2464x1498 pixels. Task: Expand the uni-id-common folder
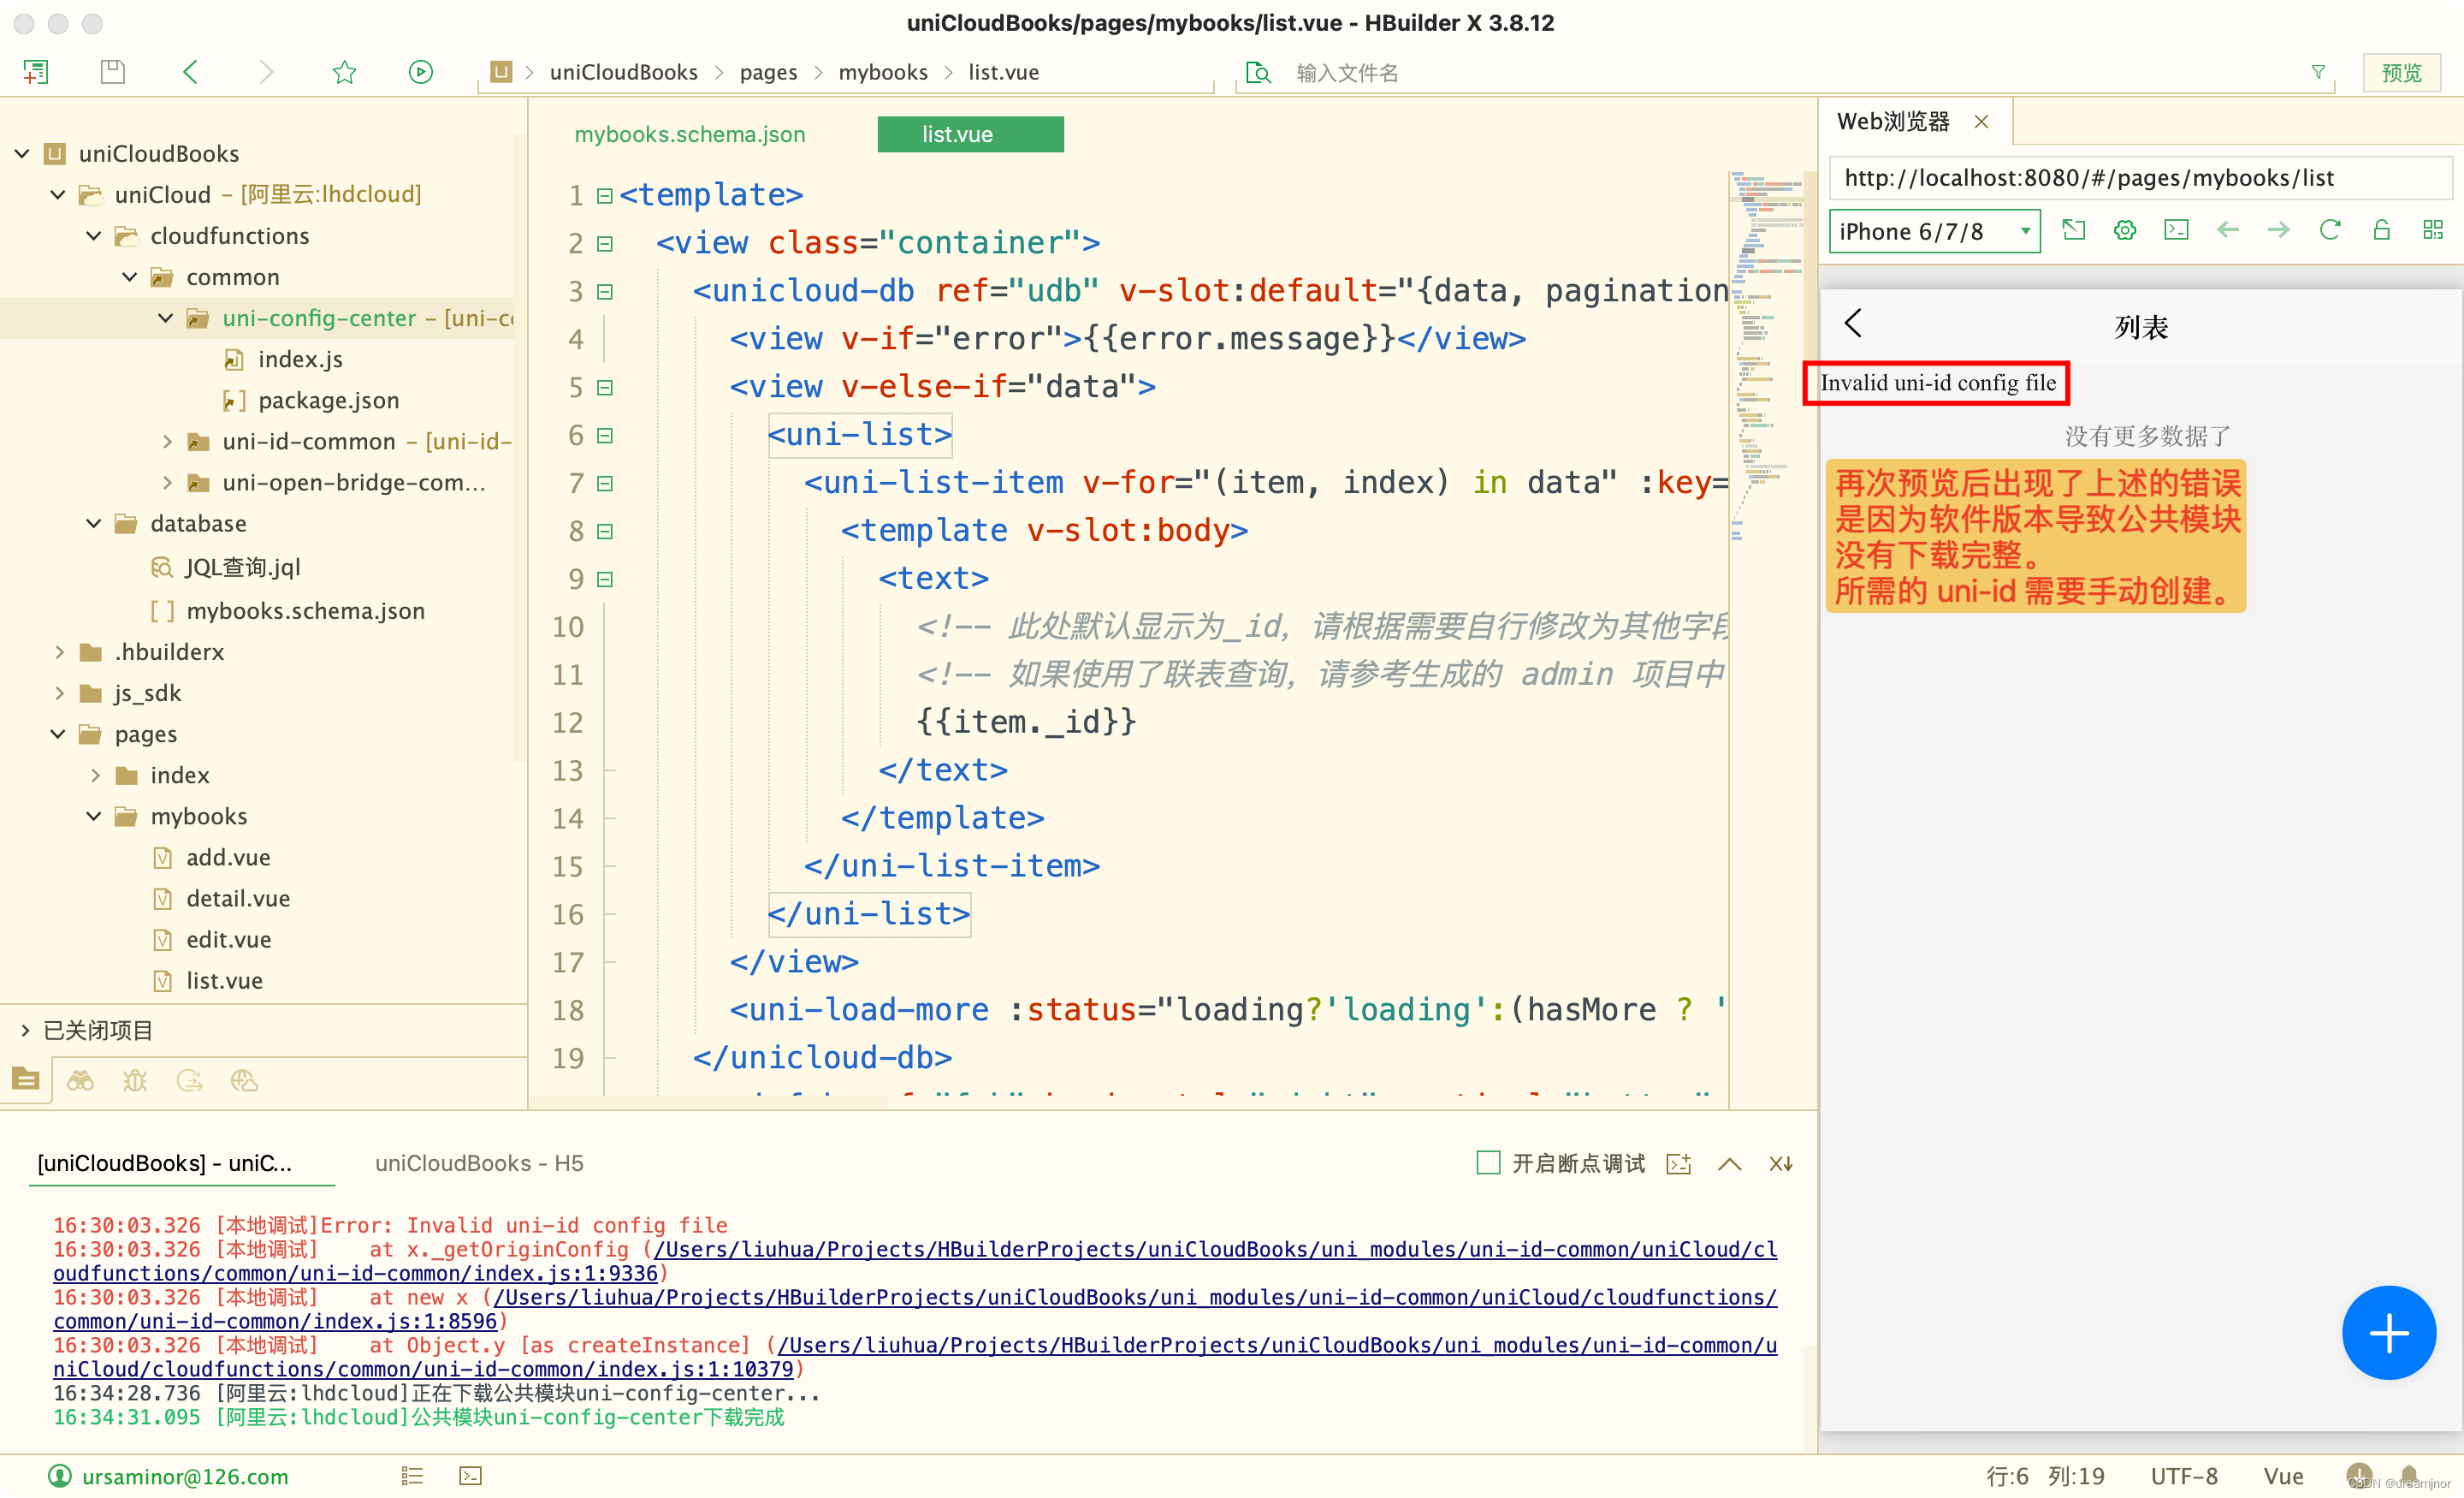tap(166, 442)
